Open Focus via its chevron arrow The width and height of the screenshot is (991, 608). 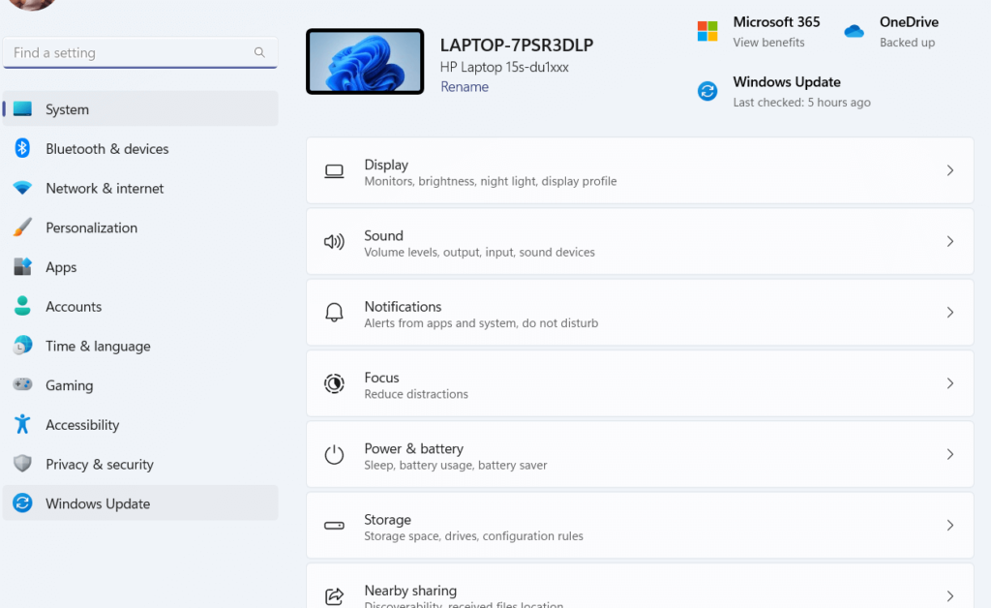[950, 383]
